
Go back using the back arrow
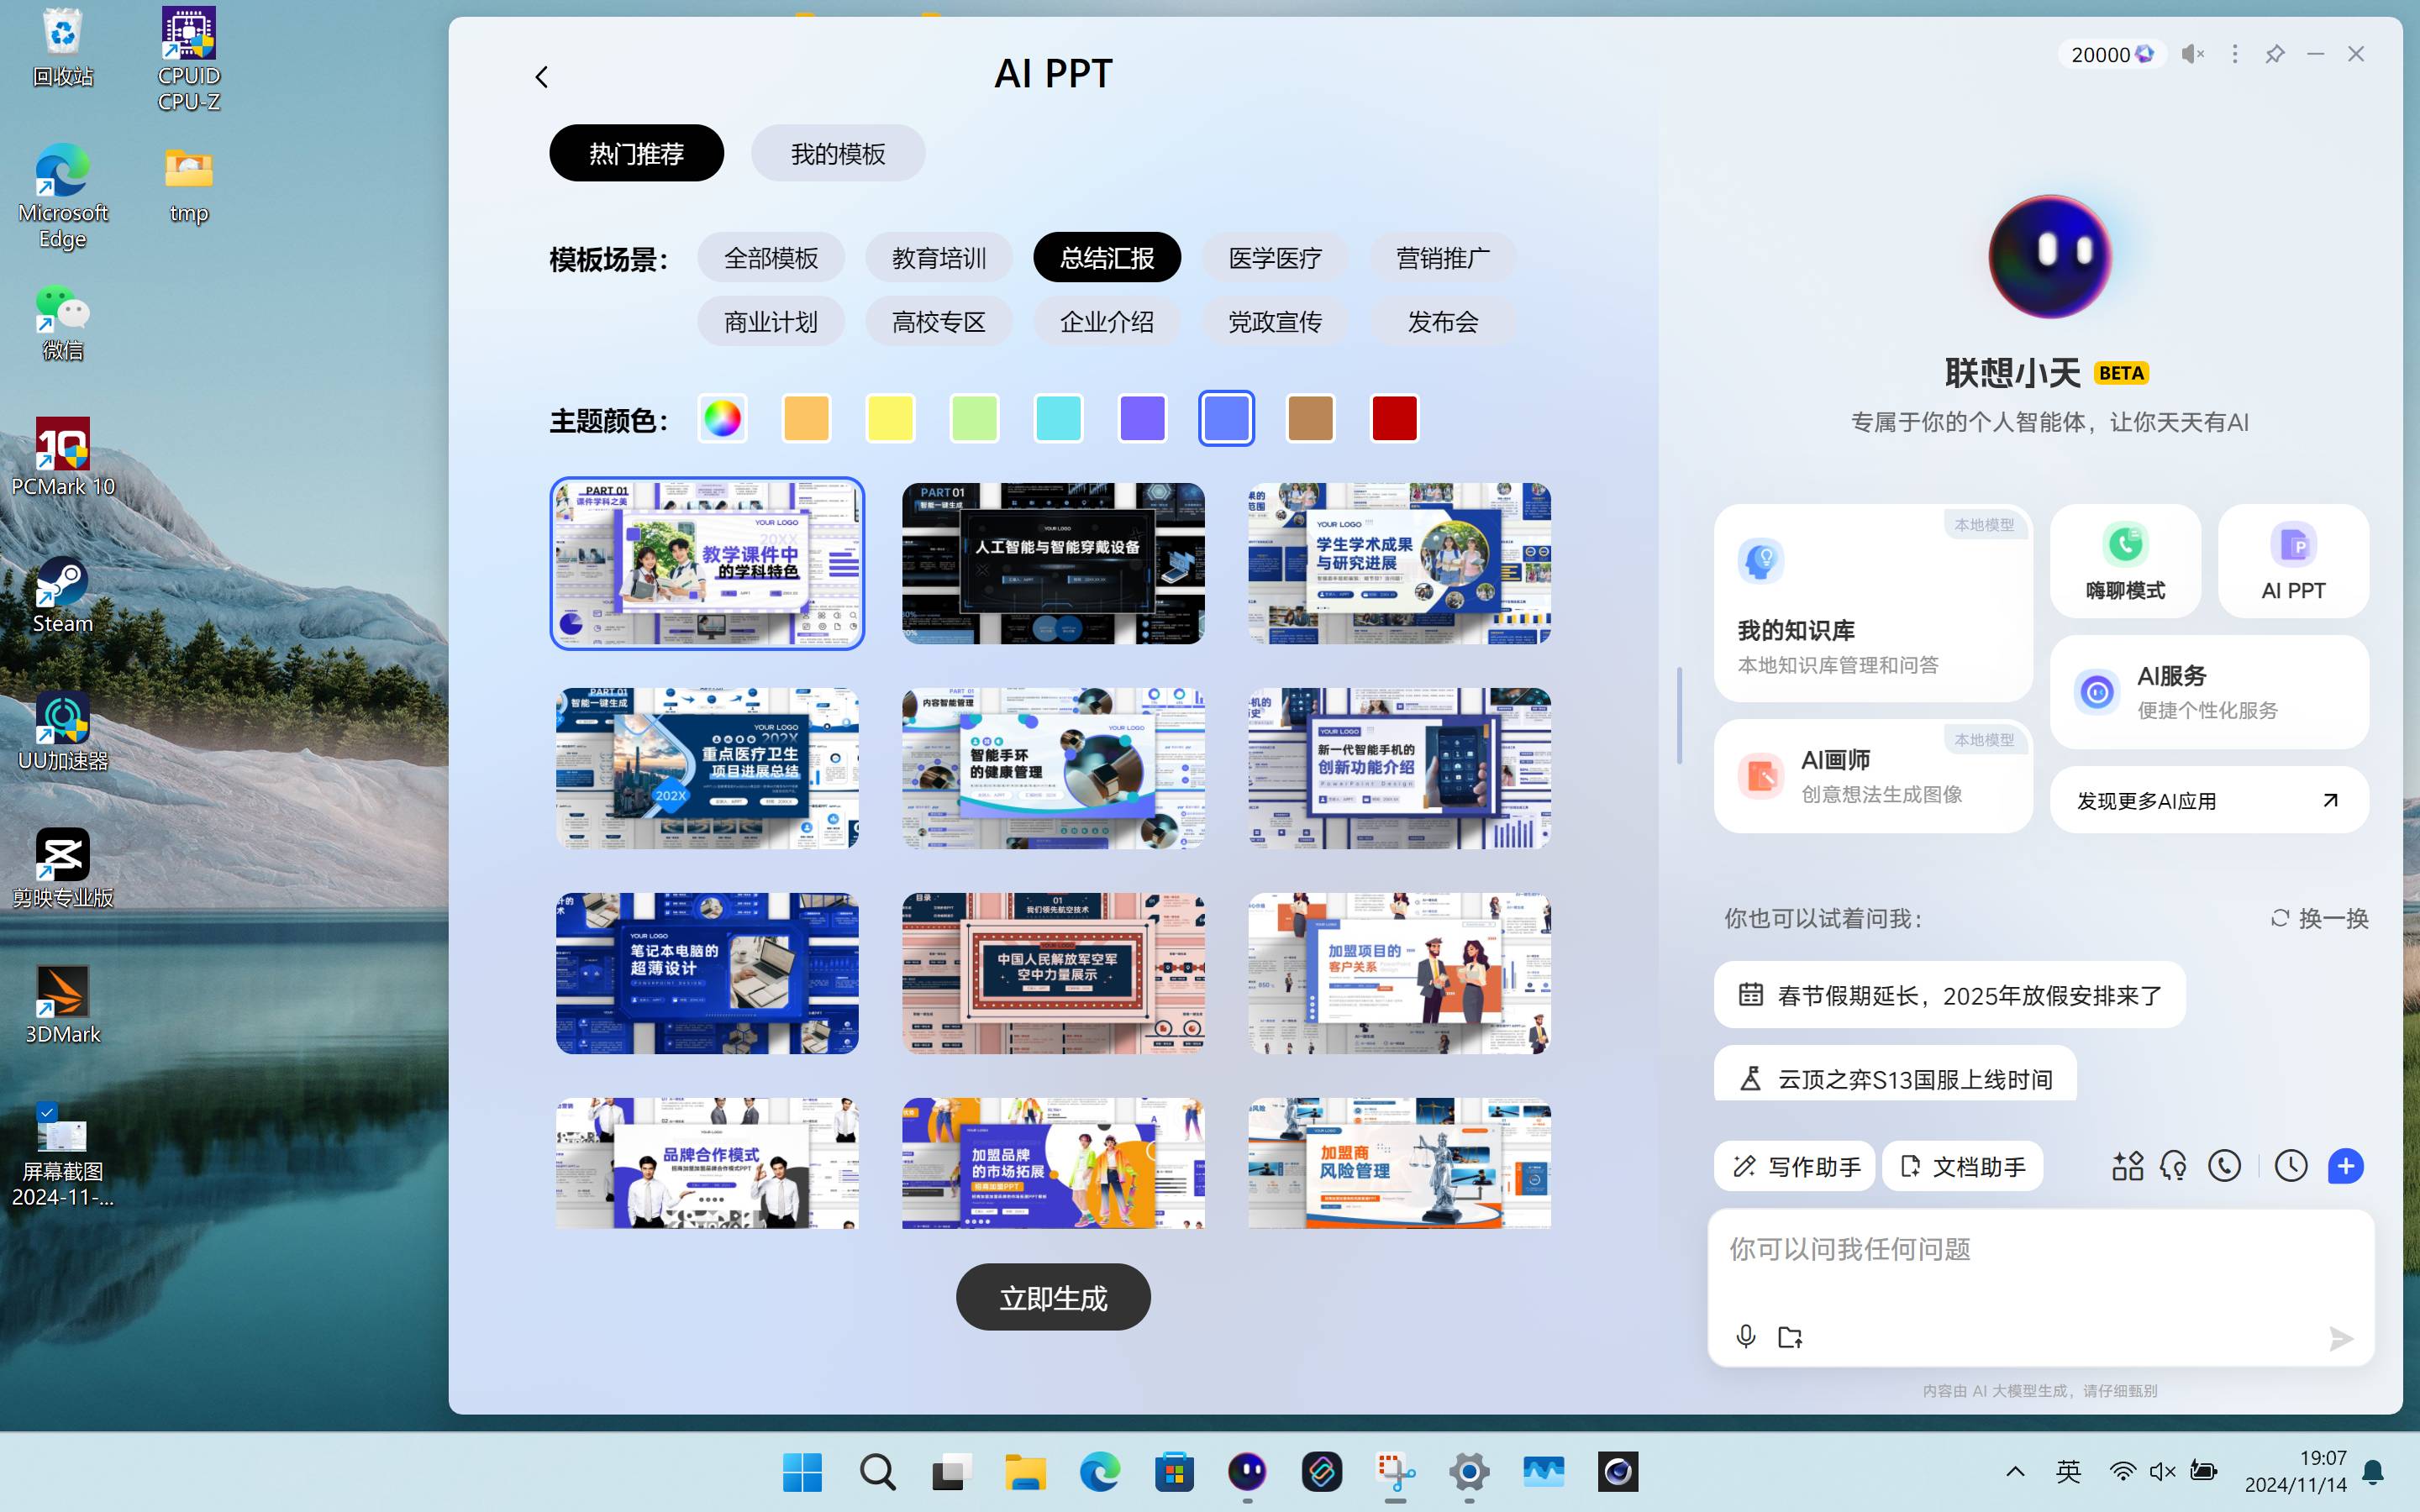[x=542, y=77]
